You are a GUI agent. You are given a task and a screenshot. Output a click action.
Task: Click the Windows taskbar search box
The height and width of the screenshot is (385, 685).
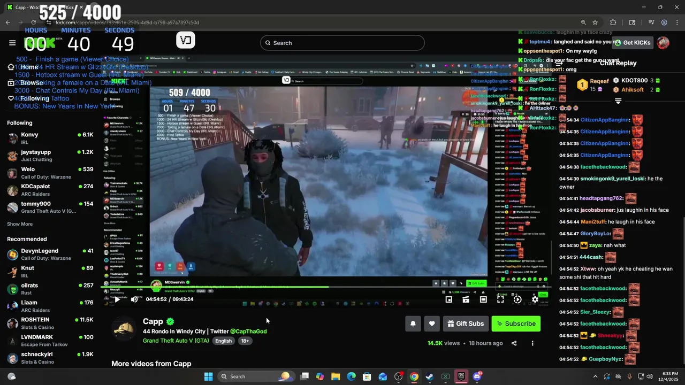click(256, 376)
